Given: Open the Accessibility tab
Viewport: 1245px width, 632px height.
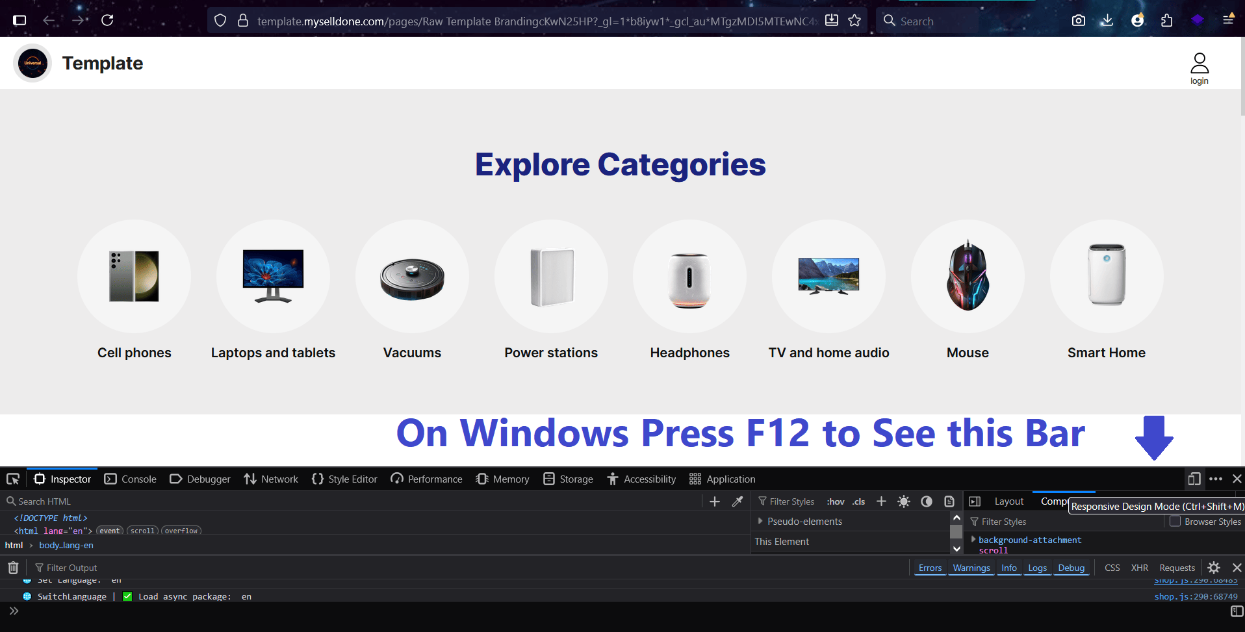Looking at the screenshot, I should coord(641,479).
